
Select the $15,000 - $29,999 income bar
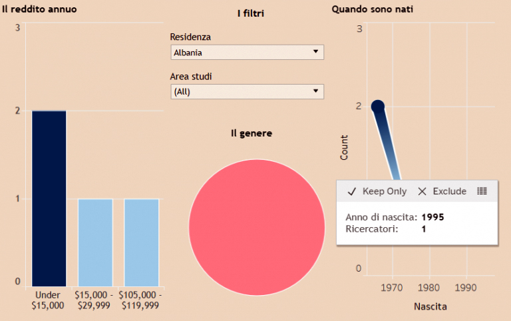(95, 242)
